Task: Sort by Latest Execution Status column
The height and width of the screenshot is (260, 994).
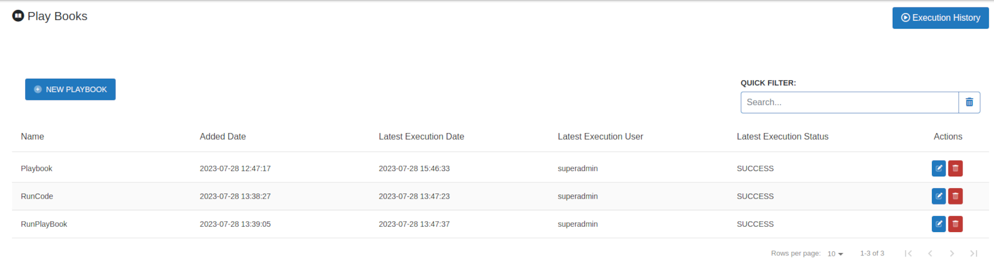Action: click(x=782, y=137)
